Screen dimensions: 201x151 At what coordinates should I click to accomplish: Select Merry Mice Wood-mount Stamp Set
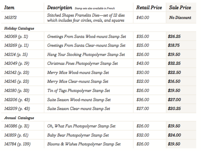pyautogui.click(x=78, y=72)
